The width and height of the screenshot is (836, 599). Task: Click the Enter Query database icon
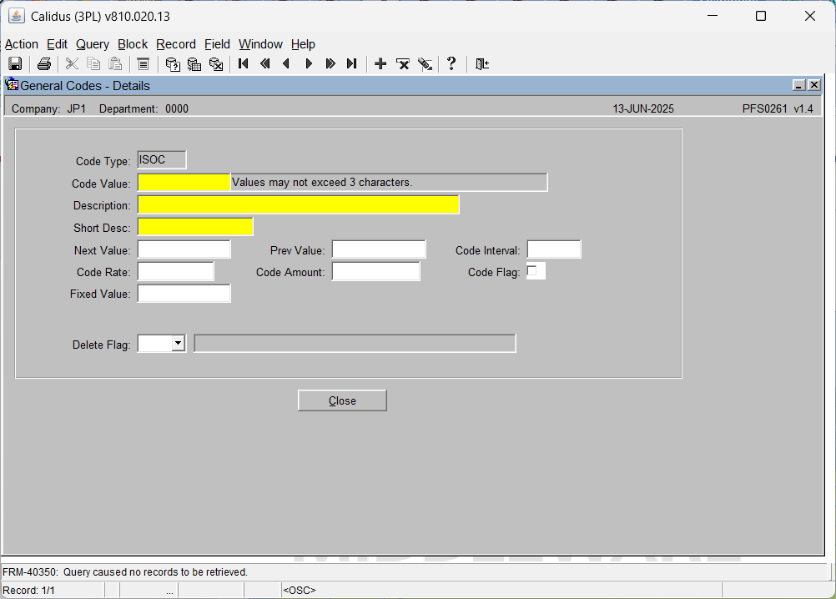(172, 64)
